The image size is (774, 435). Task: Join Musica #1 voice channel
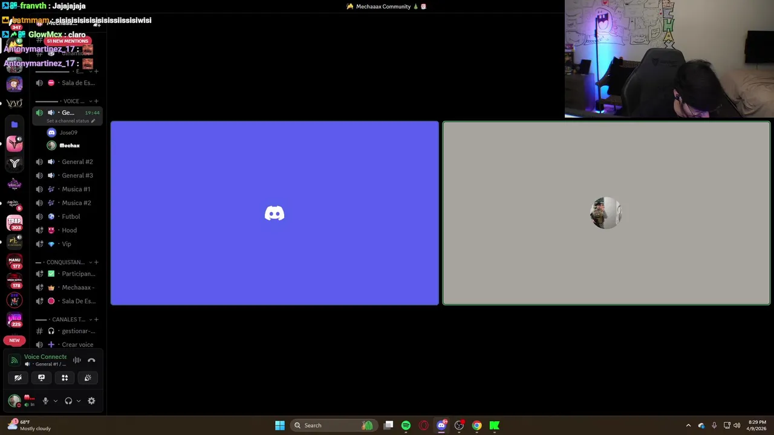point(68,189)
